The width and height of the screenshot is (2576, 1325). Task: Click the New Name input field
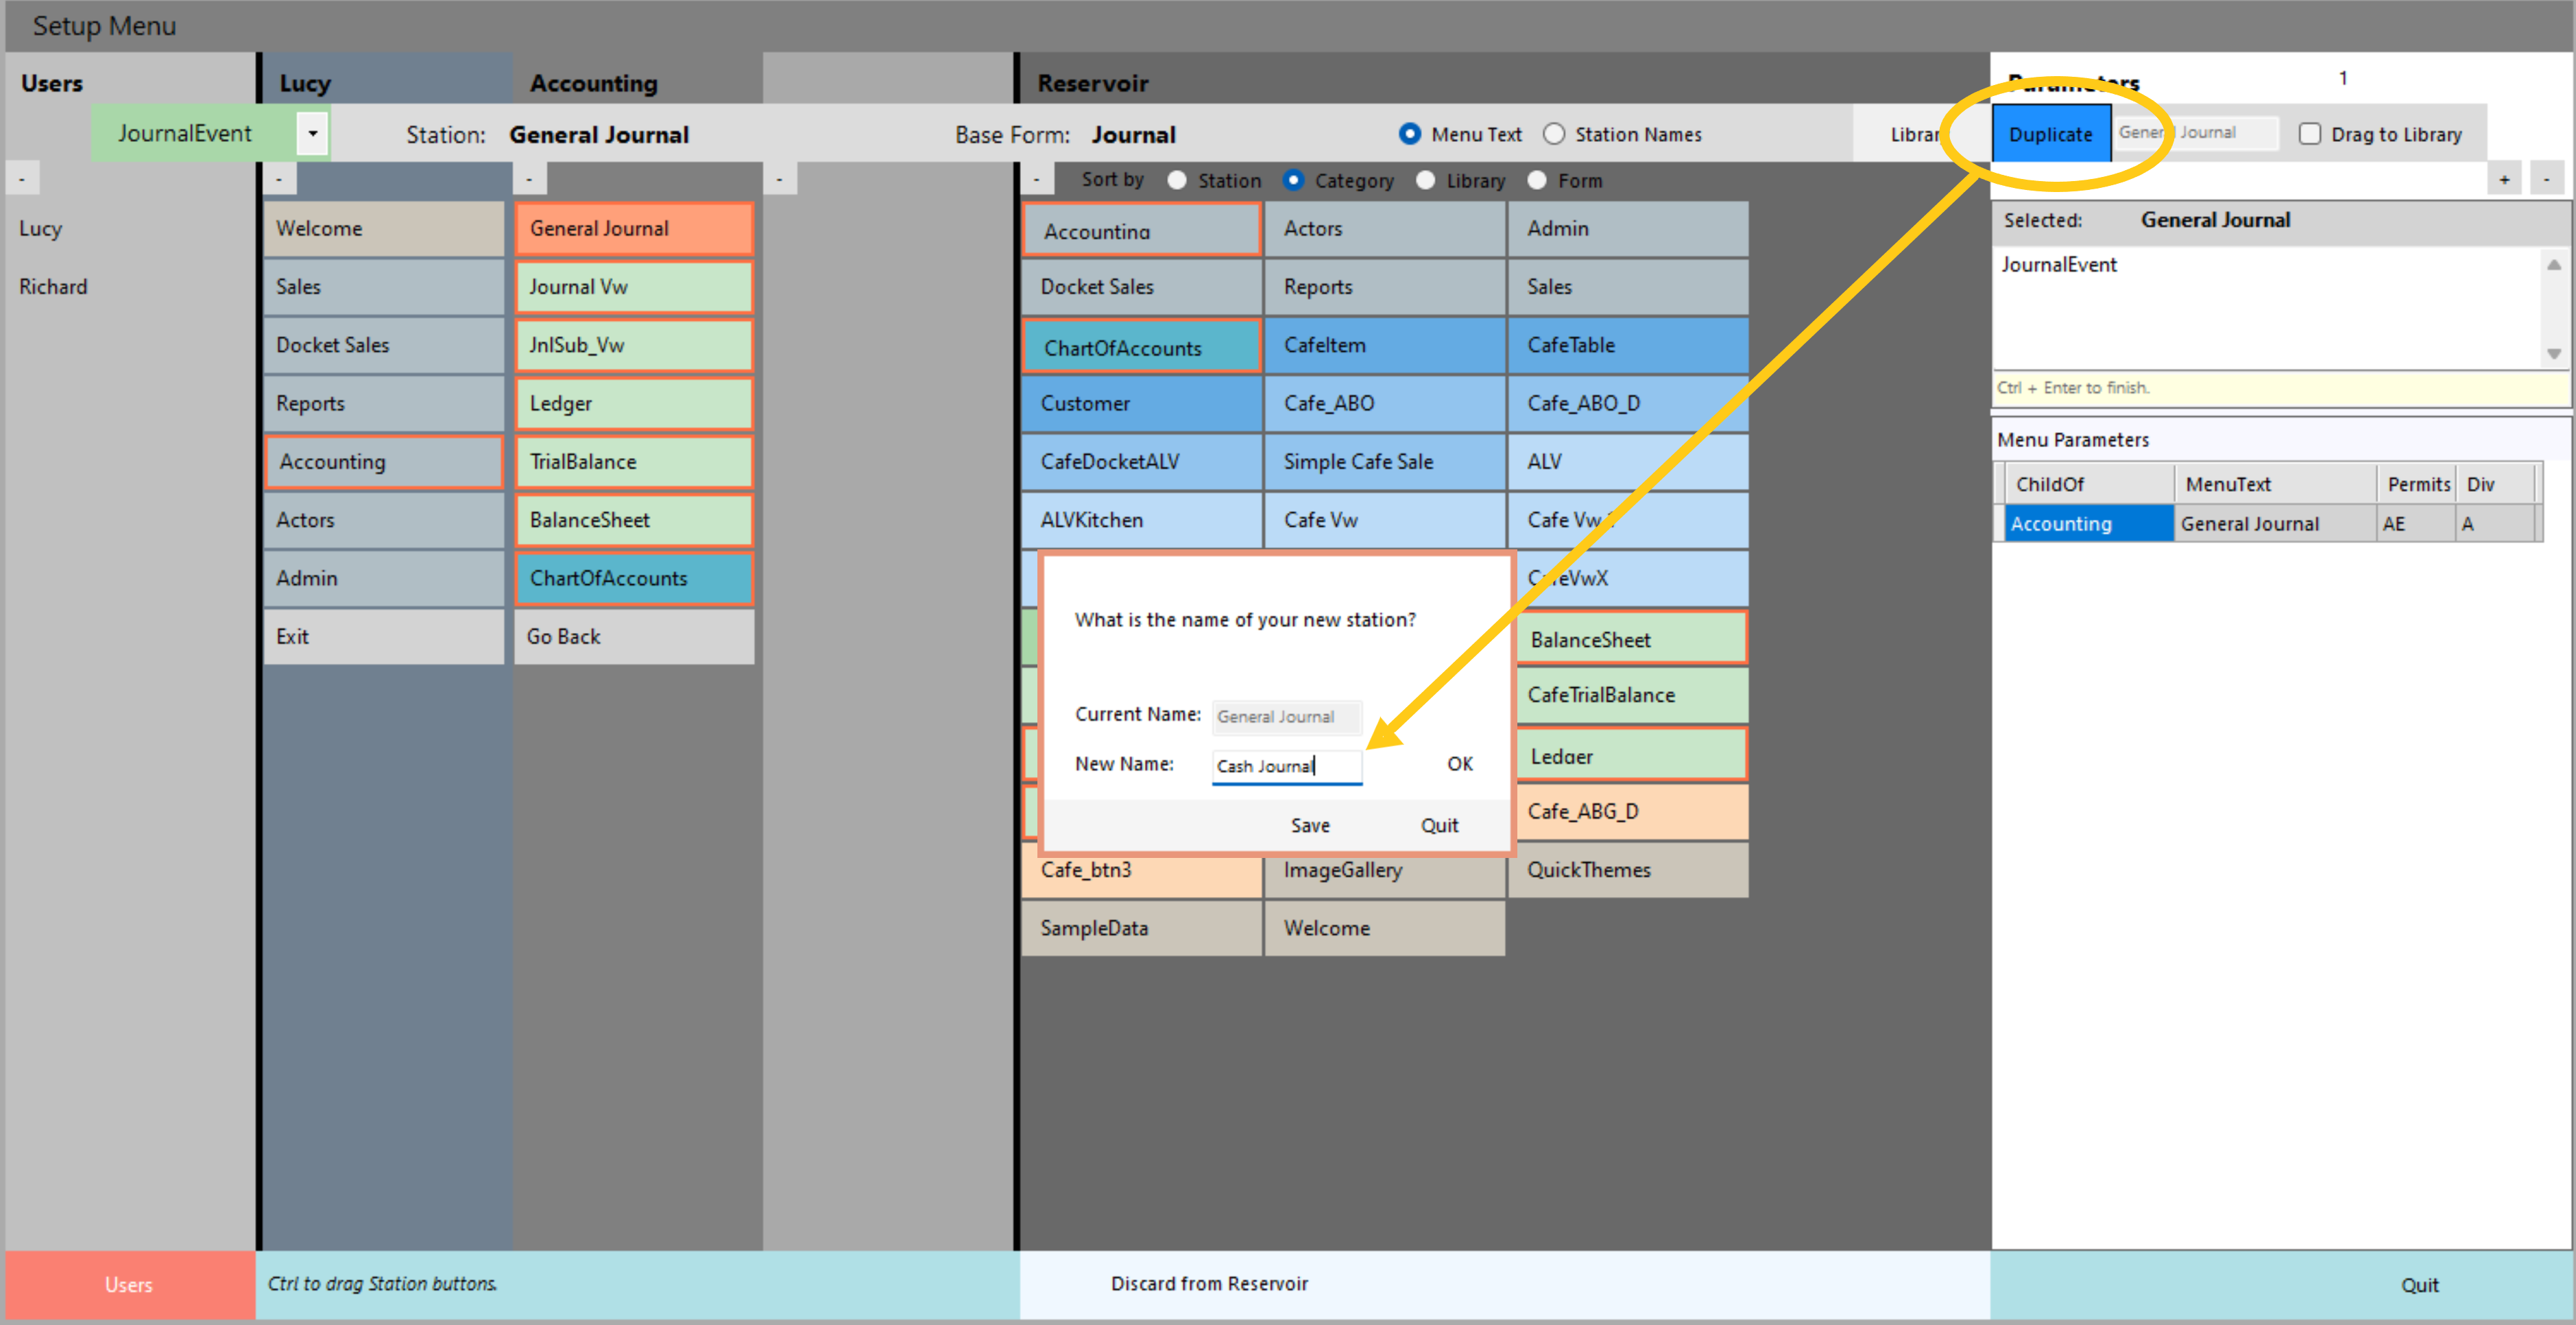click(1286, 766)
